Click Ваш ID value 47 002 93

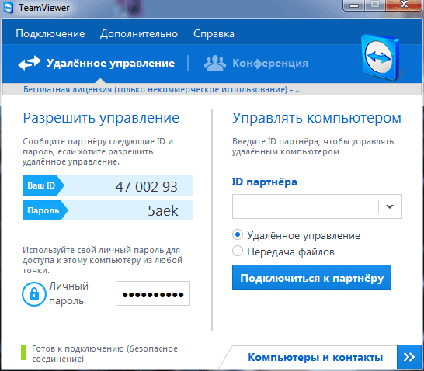point(147,186)
